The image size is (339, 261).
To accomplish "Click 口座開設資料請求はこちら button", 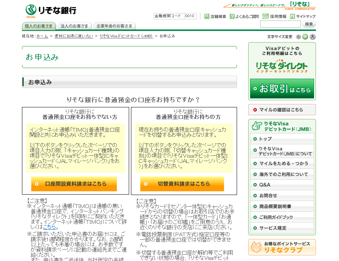I will click(x=74, y=184).
